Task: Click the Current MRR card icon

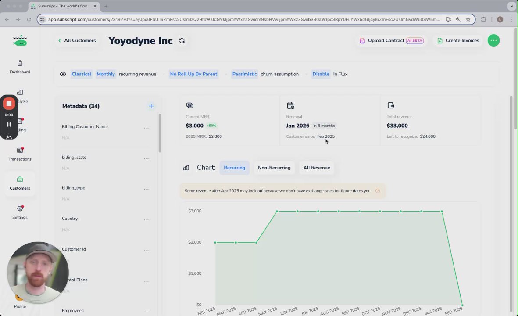Action: [x=189, y=105]
